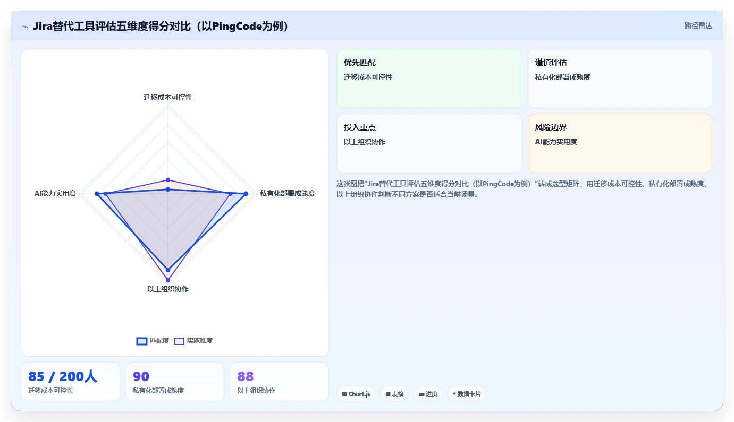The width and height of the screenshot is (734, 422).
Task: Toggle the 实施难度 legend entry
Action: point(193,341)
